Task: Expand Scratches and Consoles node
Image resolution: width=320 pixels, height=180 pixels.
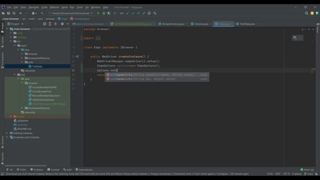Action: pos(7,137)
